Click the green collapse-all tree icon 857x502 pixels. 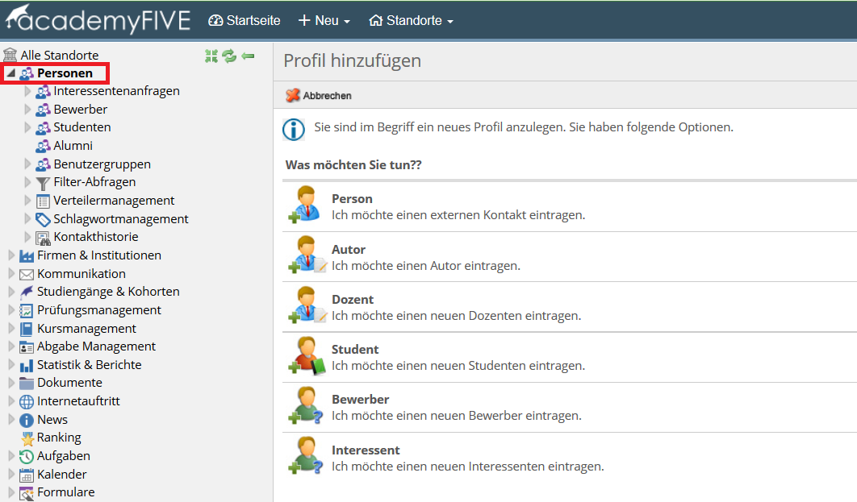tap(211, 56)
